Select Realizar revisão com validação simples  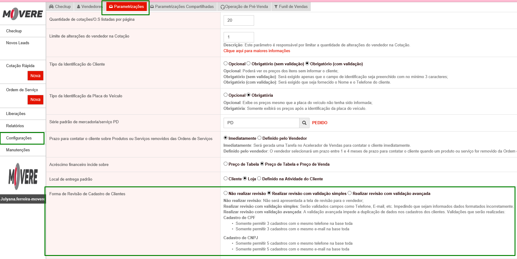269,193
